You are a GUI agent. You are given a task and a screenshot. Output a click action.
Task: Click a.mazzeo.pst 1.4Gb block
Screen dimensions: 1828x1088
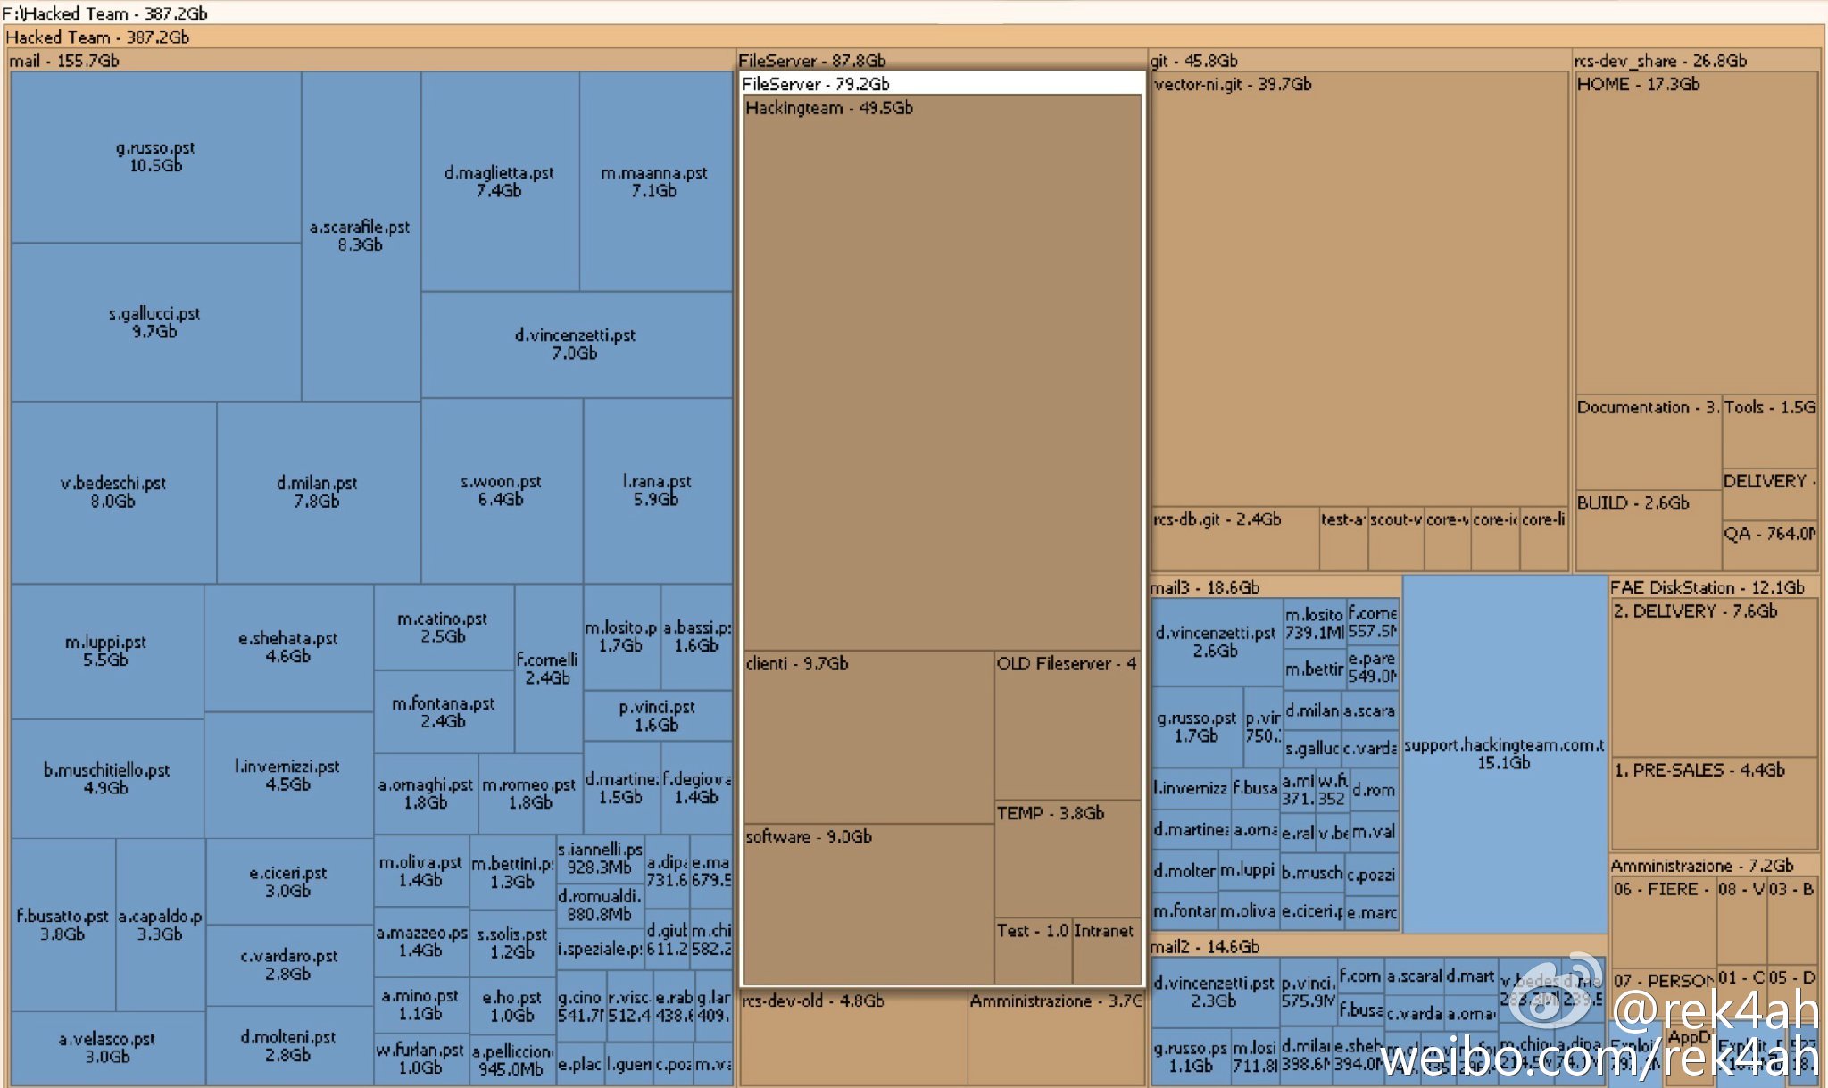(420, 942)
